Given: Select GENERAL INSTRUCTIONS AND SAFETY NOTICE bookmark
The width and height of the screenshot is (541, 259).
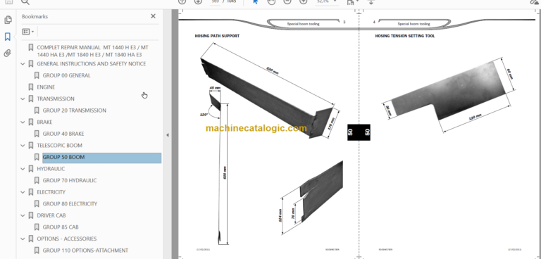Looking at the screenshot, I should (91, 64).
